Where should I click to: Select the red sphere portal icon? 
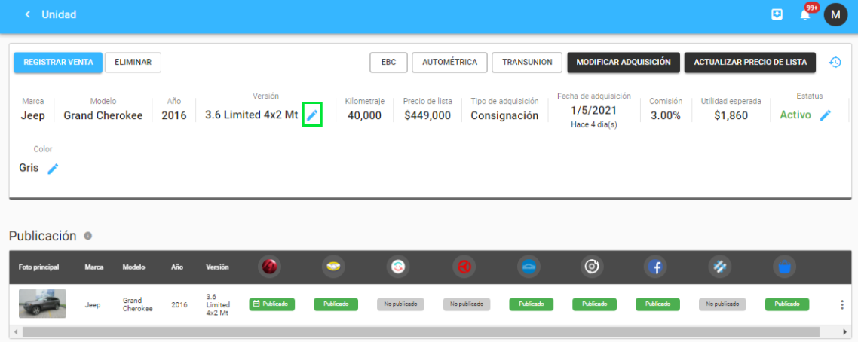coord(271,267)
